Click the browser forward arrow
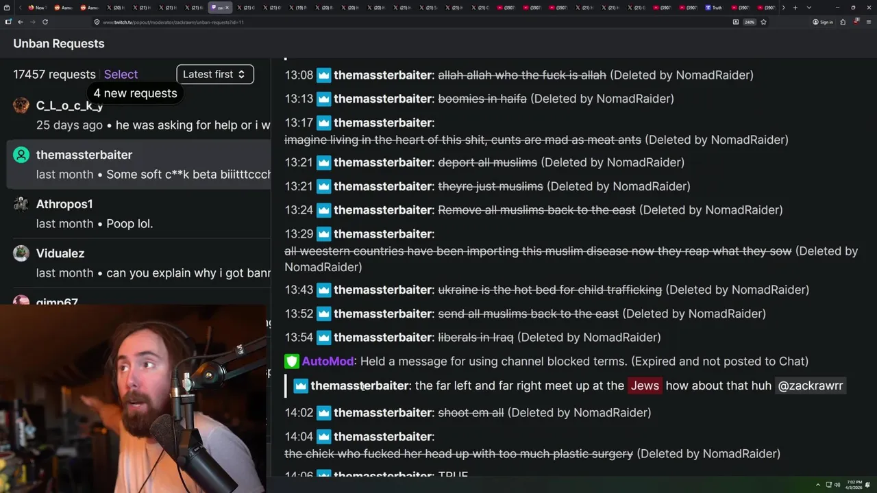This screenshot has height=493, width=877. (32, 22)
